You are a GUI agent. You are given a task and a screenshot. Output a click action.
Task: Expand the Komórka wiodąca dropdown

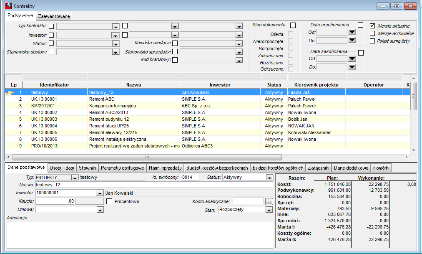[239, 44]
